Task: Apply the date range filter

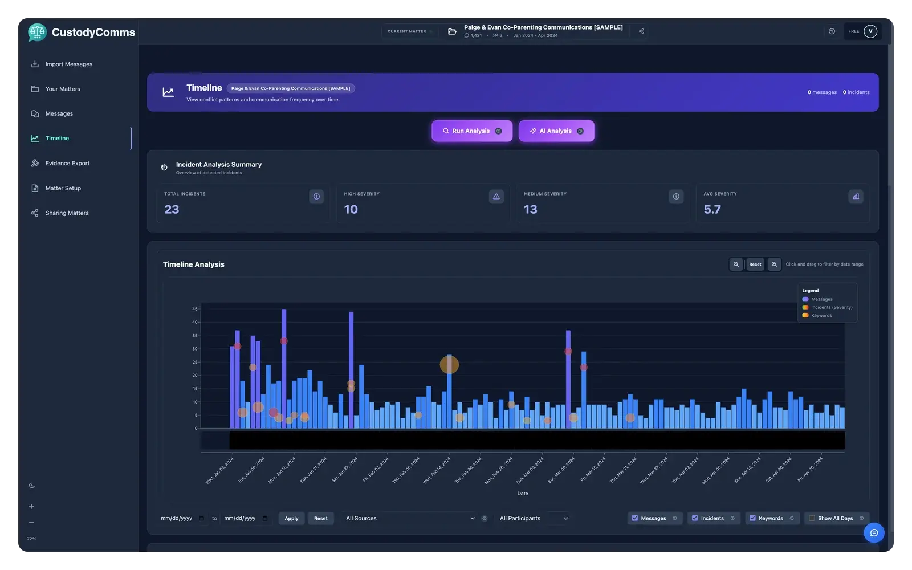Action: (291, 519)
